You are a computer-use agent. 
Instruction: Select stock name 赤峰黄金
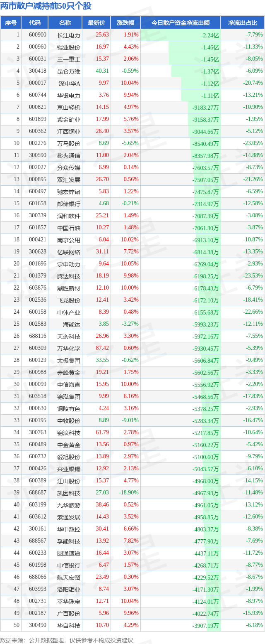click(69, 373)
